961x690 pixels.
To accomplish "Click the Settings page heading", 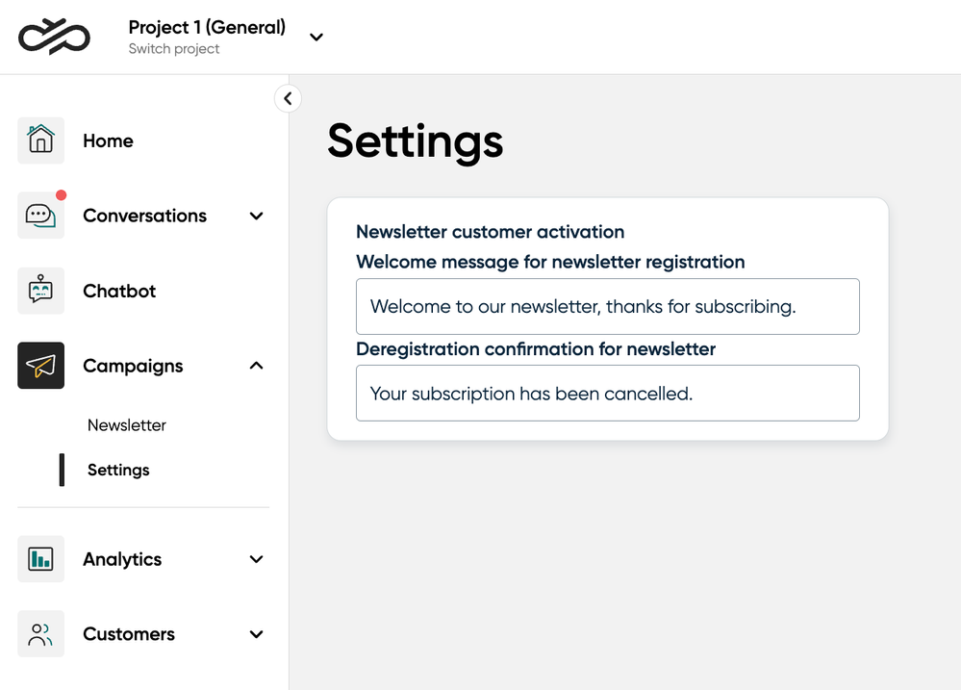I will [416, 142].
